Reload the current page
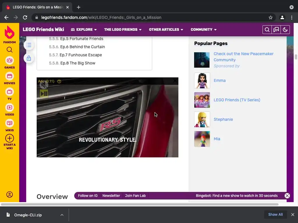Image resolution: width=298 pixels, height=223 pixels. (x=25, y=17)
